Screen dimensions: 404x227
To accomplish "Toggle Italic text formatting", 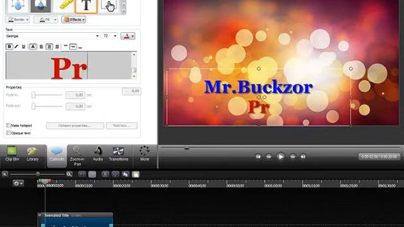I will click(x=16, y=47).
